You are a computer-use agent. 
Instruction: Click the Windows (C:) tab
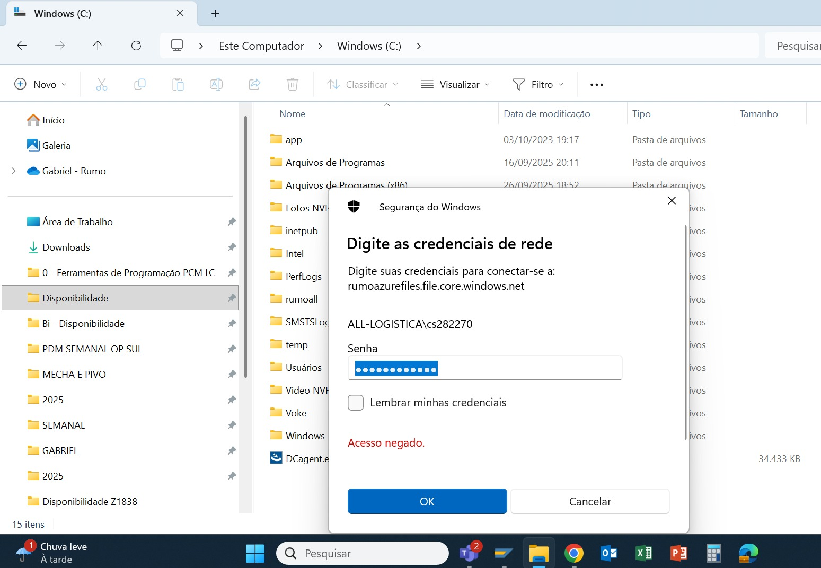pyautogui.click(x=102, y=14)
